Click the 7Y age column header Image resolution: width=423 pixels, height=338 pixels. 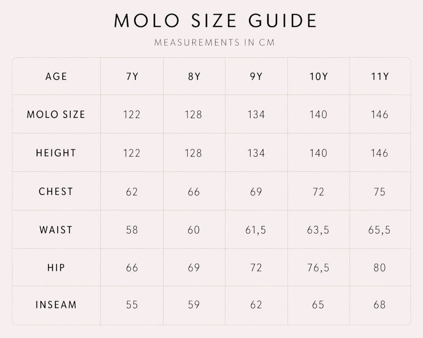coord(132,76)
